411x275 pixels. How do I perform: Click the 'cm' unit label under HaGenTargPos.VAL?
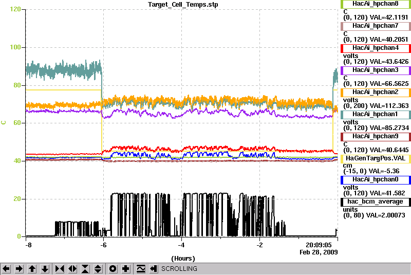click(x=348, y=166)
